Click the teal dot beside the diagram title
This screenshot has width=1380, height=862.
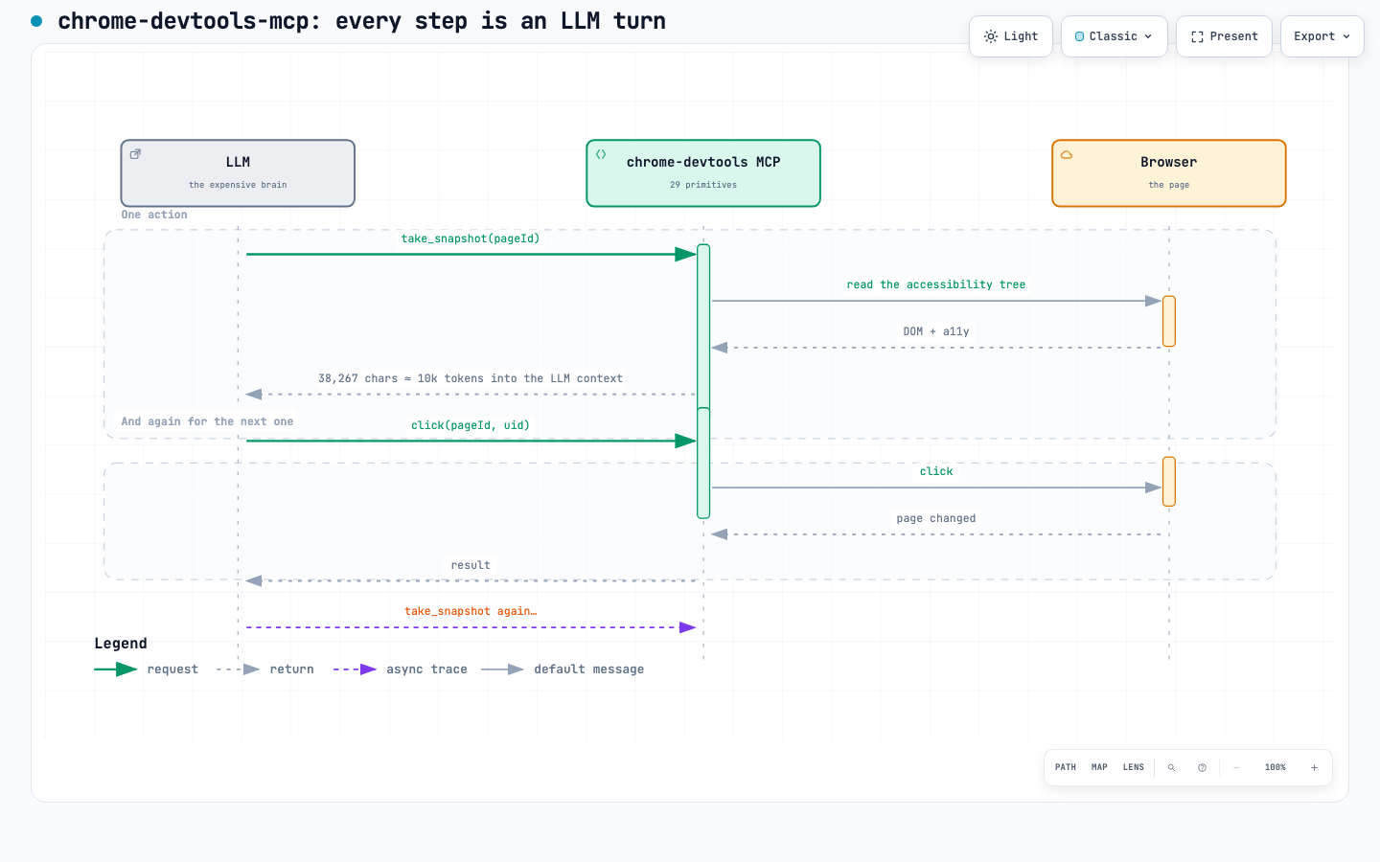(36, 21)
